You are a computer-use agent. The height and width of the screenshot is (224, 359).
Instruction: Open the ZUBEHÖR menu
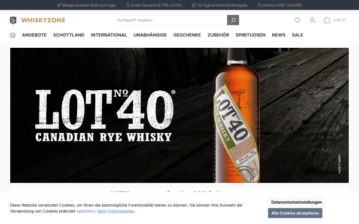click(218, 35)
